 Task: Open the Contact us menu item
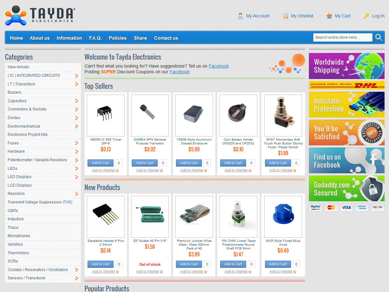(x=166, y=38)
